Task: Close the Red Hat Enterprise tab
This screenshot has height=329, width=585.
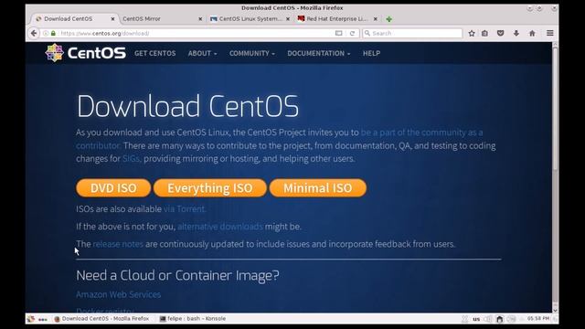Action: coord(376,18)
